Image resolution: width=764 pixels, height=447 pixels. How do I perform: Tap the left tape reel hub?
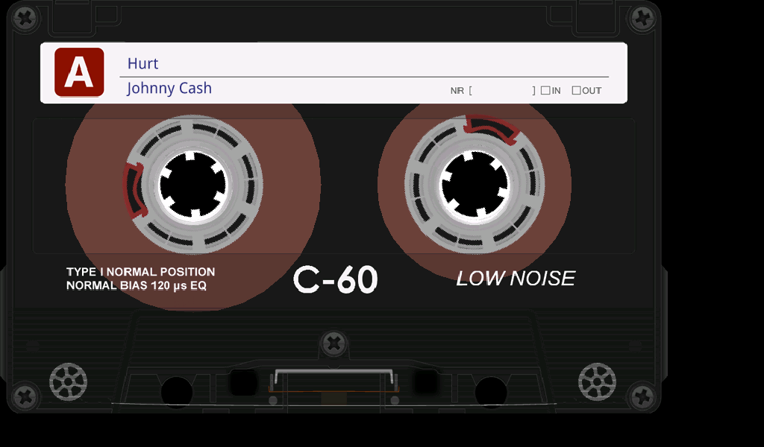coord(193,184)
